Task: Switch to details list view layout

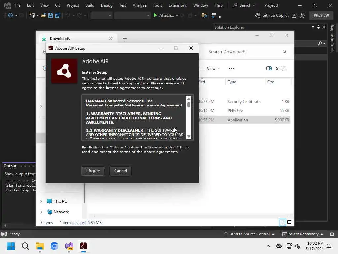Action: pos(282,222)
